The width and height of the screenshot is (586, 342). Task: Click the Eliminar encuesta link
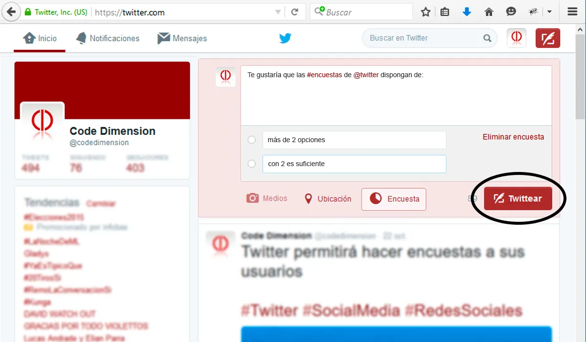click(513, 137)
